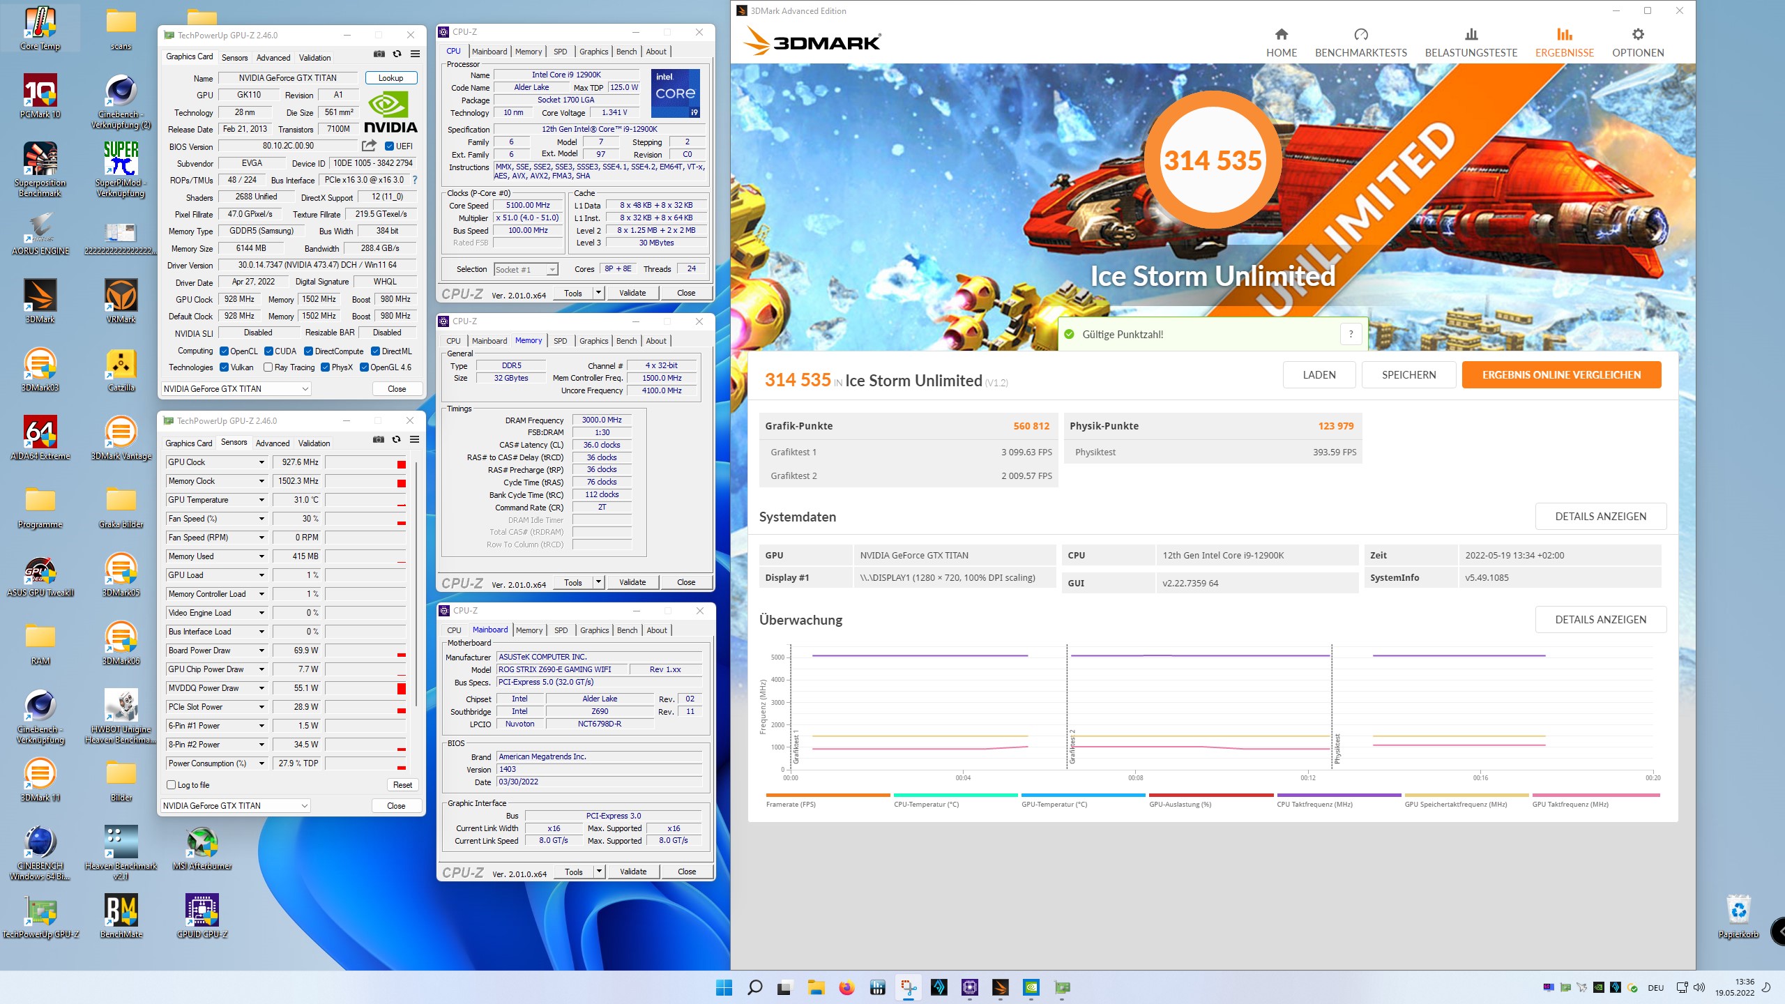The image size is (1785, 1004).
Task: Open GPU selector dropdown in GPU-Z Graphics Card window
Action: 236,389
